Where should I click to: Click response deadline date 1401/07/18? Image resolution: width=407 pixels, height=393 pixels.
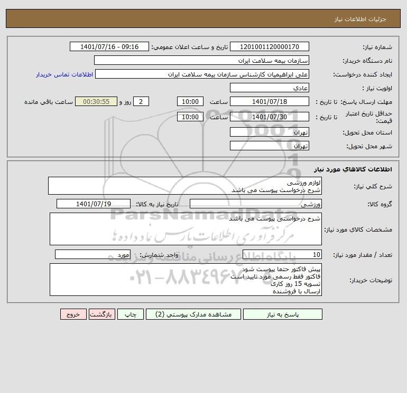point(270,102)
